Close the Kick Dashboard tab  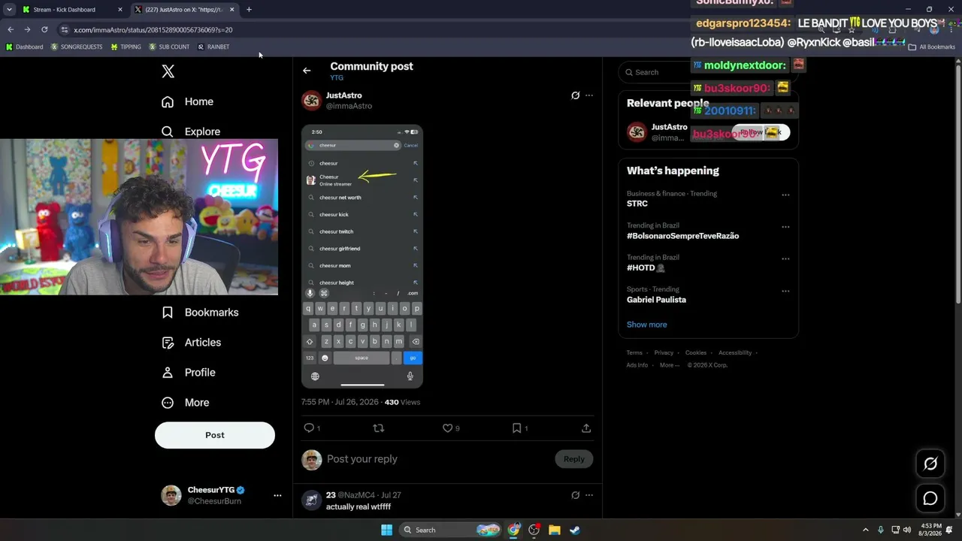[x=119, y=10]
